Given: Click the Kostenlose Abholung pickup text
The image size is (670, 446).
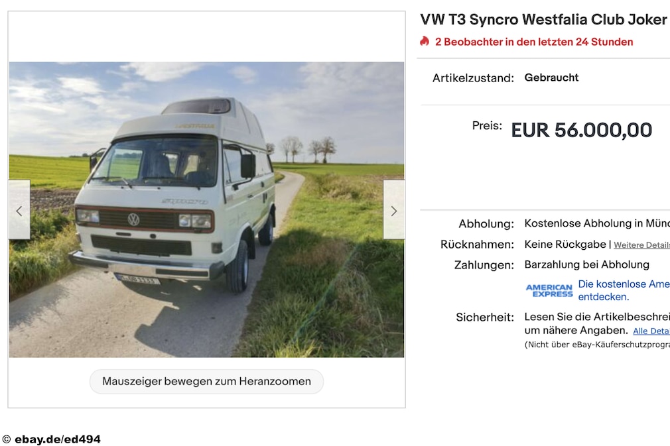Looking at the screenshot, I should [x=597, y=223].
